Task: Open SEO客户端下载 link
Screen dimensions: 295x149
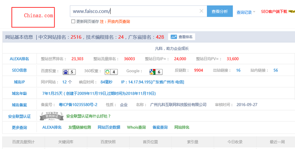Action: pos(274,11)
